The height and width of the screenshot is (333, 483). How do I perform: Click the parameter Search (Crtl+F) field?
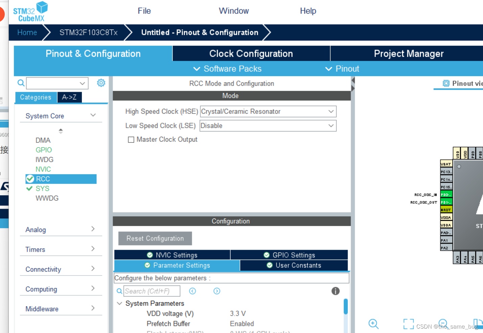tap(152, 291)
